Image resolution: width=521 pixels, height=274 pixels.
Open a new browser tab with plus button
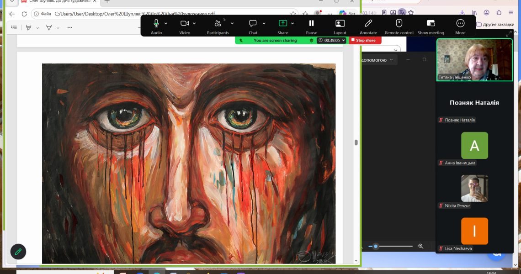107,2
